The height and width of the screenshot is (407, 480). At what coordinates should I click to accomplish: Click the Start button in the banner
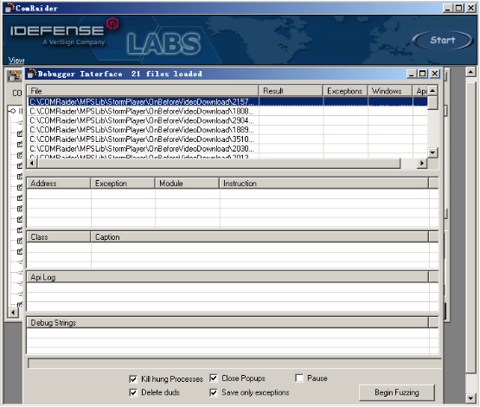point(442,40)
